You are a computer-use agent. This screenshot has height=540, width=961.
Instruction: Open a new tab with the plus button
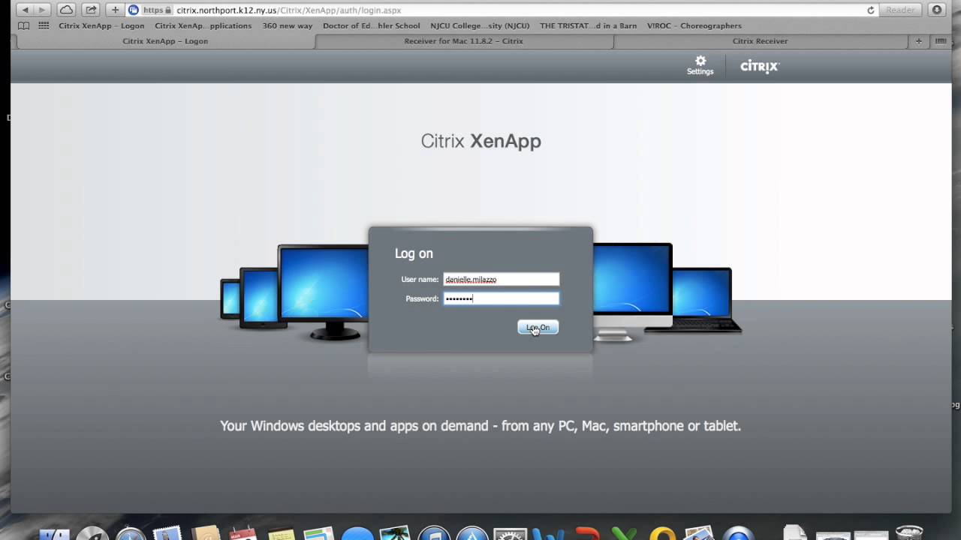[918, 41]
